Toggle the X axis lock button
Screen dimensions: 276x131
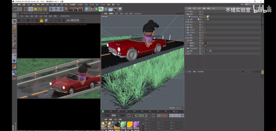[x=51, y=9]
